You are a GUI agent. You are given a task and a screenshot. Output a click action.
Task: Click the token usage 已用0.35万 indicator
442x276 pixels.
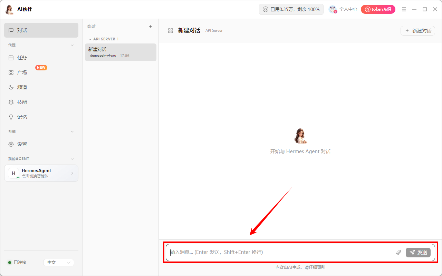[291, 9]
